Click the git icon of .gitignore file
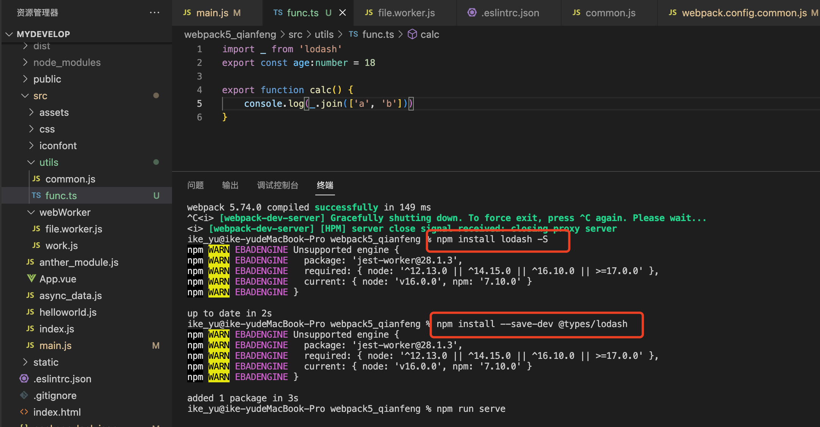 [24, 395]
